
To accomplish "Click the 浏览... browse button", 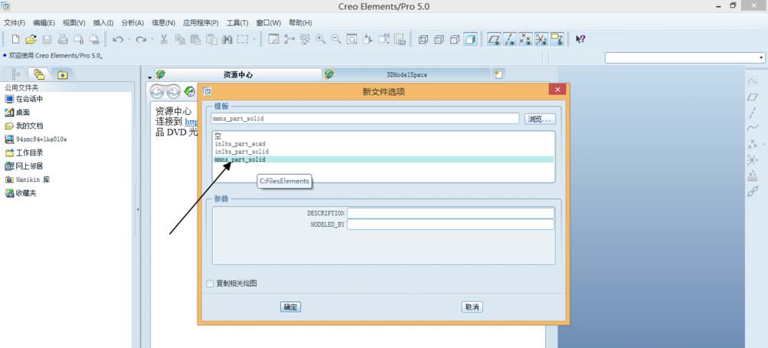I will click(x=540, y=119).
